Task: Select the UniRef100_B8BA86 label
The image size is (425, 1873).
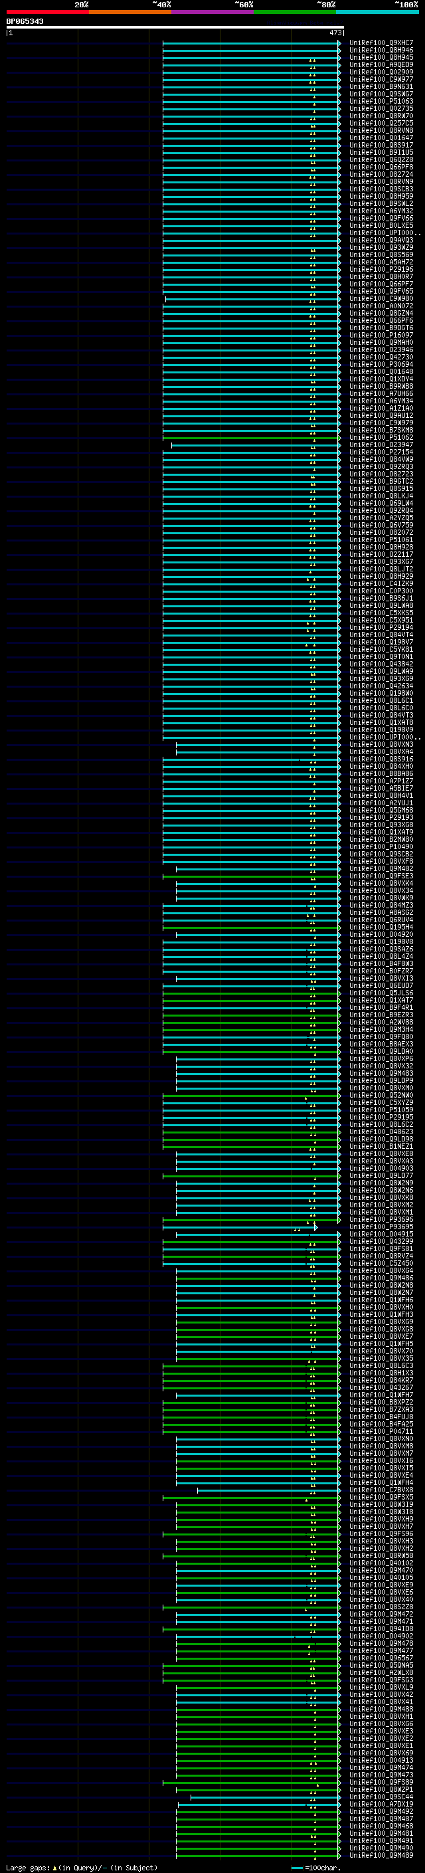Action: [x=381, y=773]
